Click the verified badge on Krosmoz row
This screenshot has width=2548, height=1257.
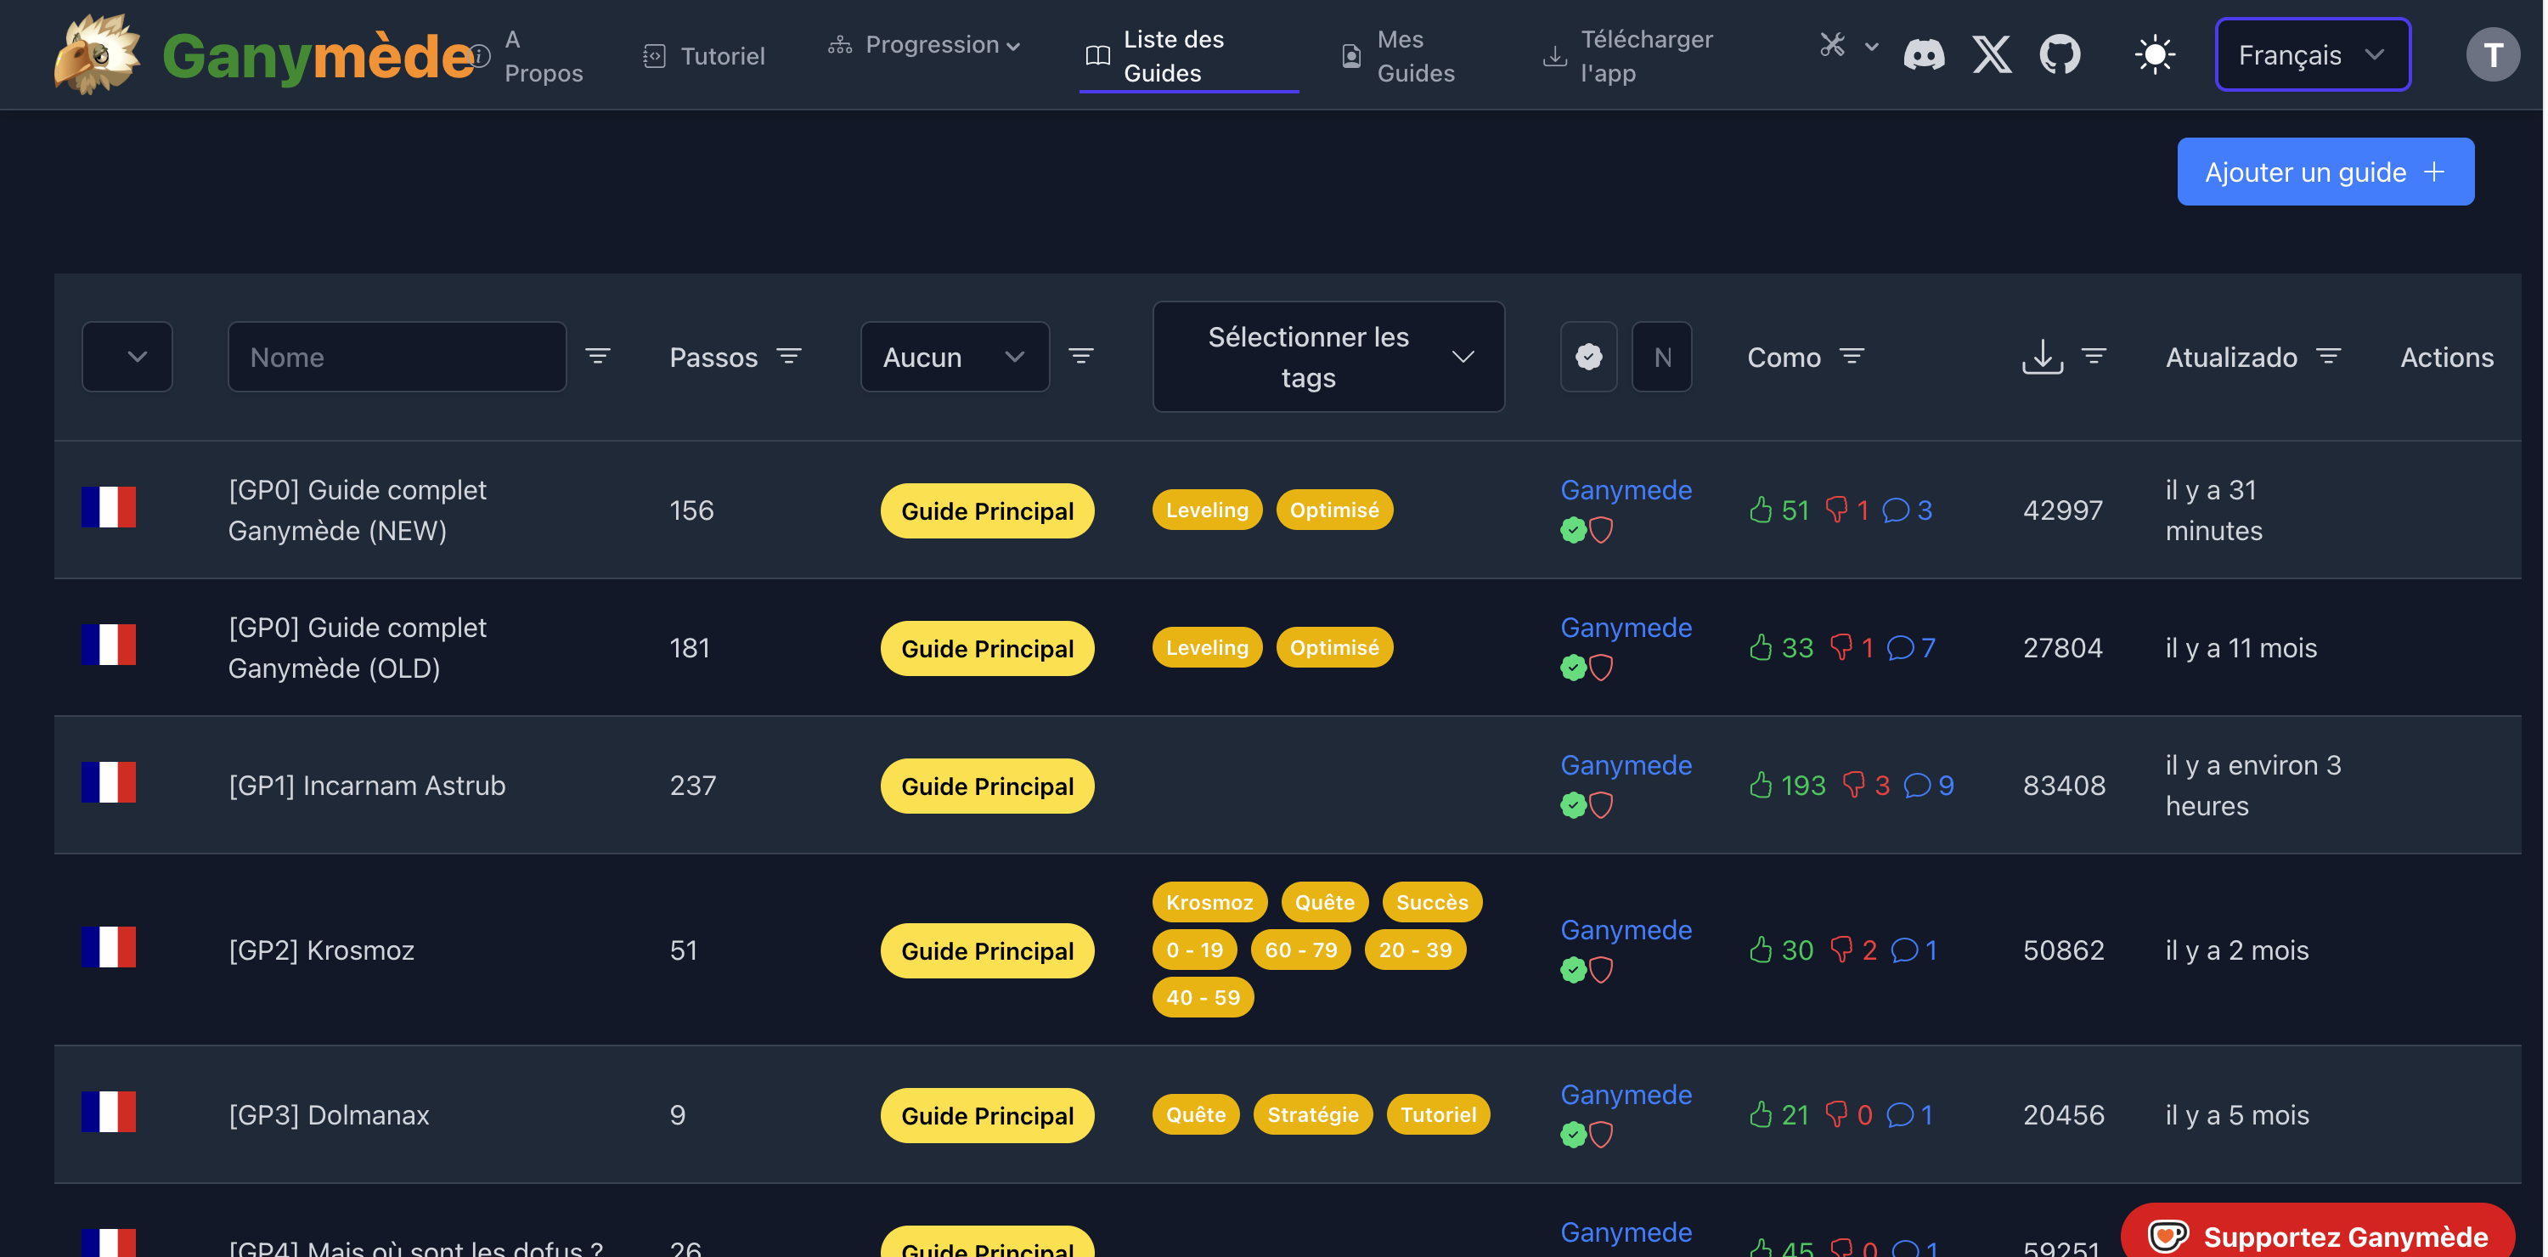1573,970
